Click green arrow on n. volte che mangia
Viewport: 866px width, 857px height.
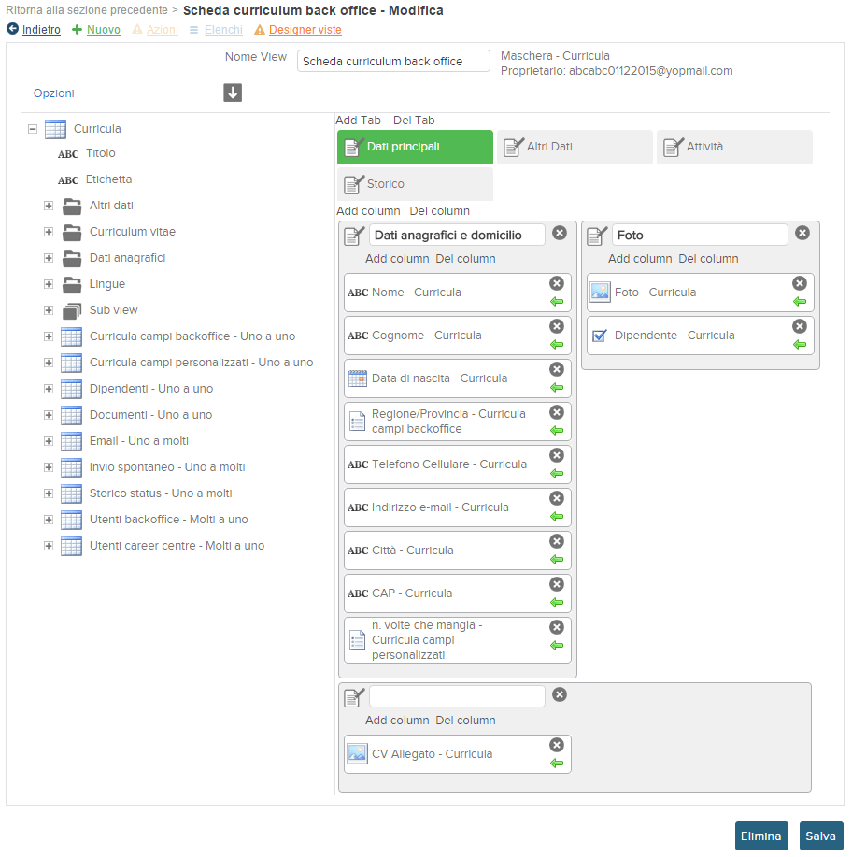556,646
